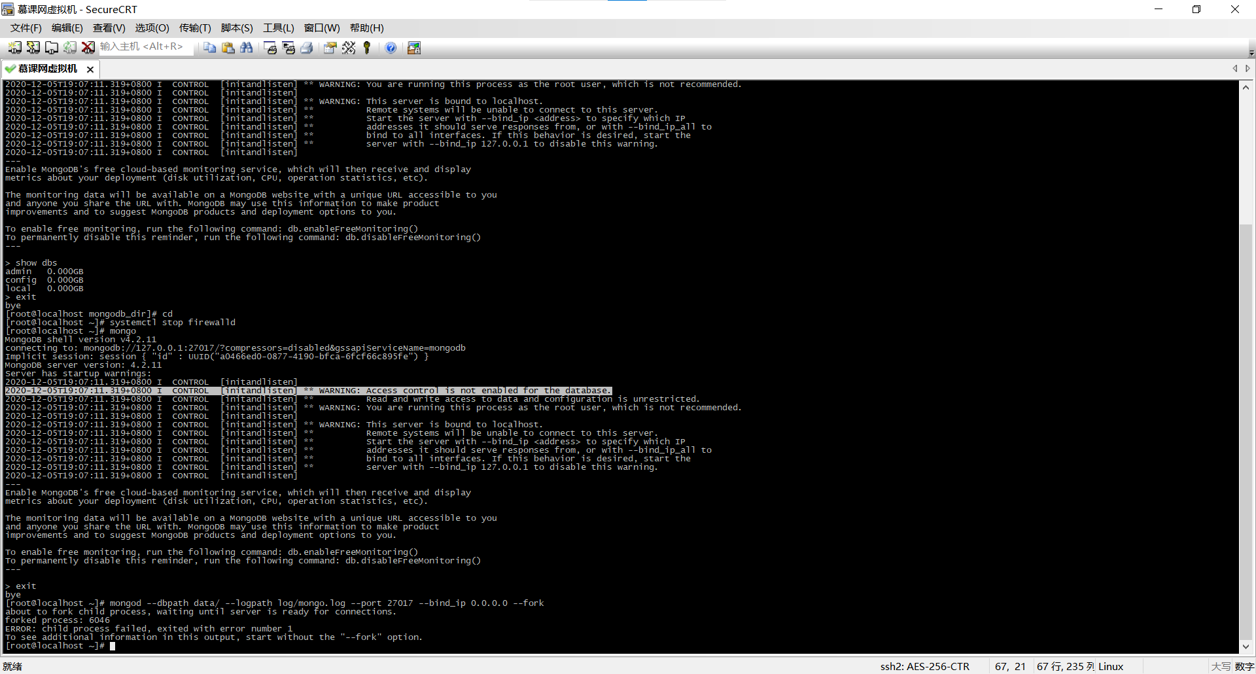Screen dimensions: 1256x674
Task: Click 'ERROR: child process failed' line
Action: point(148,629)
